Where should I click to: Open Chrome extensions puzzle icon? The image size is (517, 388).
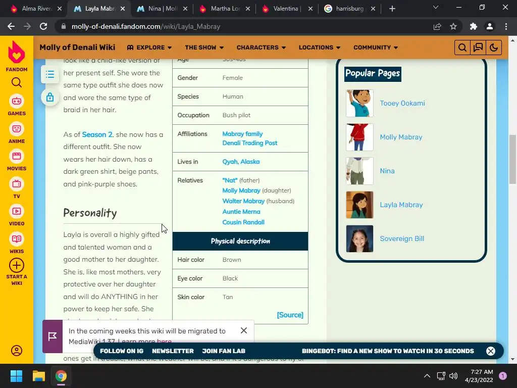pos(474,26)
